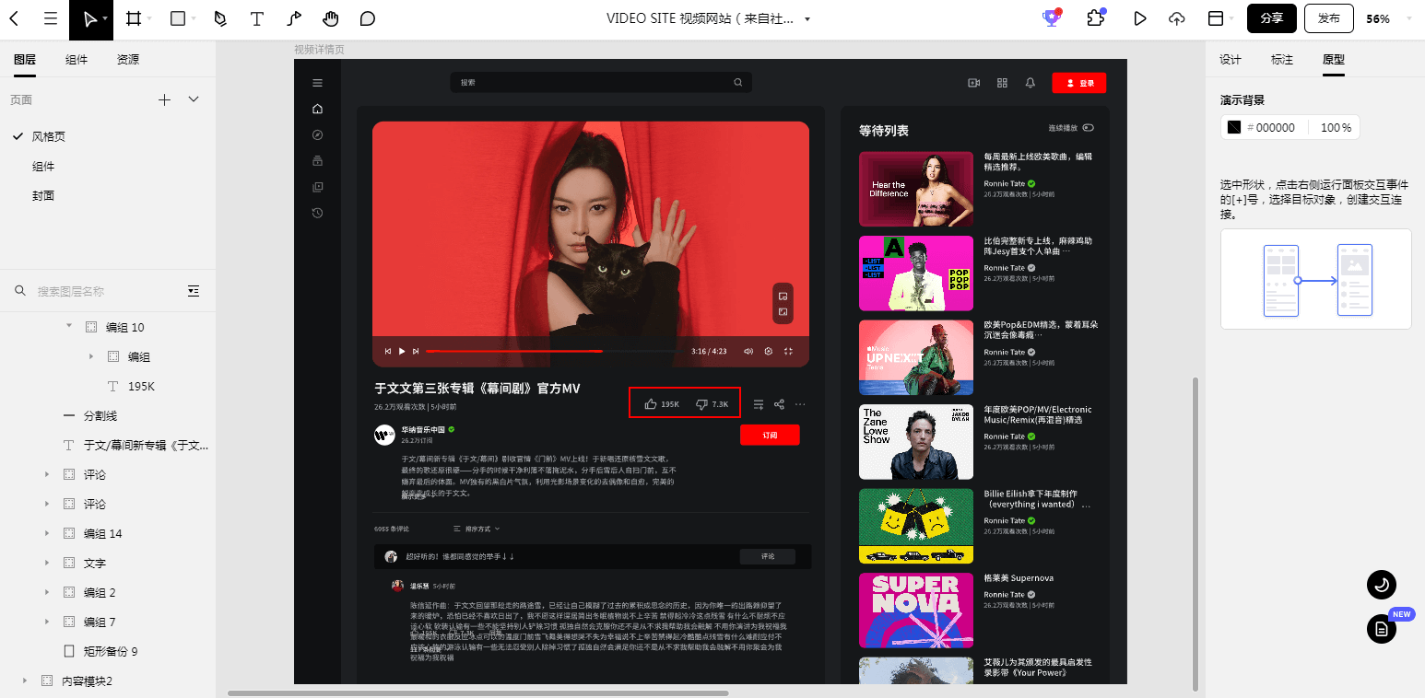
Task: Select the 风格页 page
Action: point(48,136)
